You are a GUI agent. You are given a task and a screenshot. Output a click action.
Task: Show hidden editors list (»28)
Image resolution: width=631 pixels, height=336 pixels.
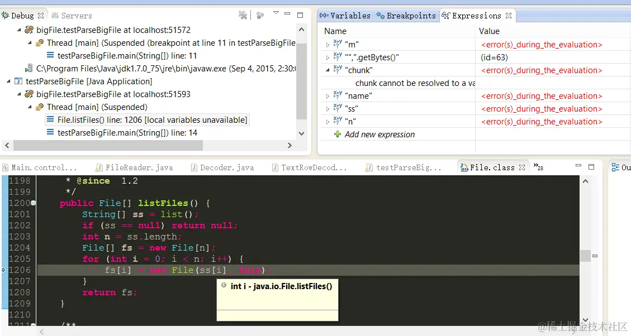pyautogui.click(x=538, y=166)
